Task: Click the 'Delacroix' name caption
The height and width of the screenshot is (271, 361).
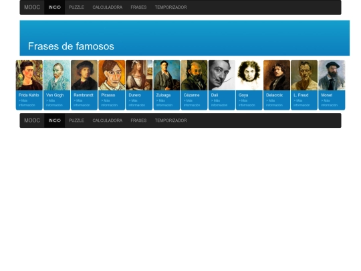Action: [x=275, y=95]
